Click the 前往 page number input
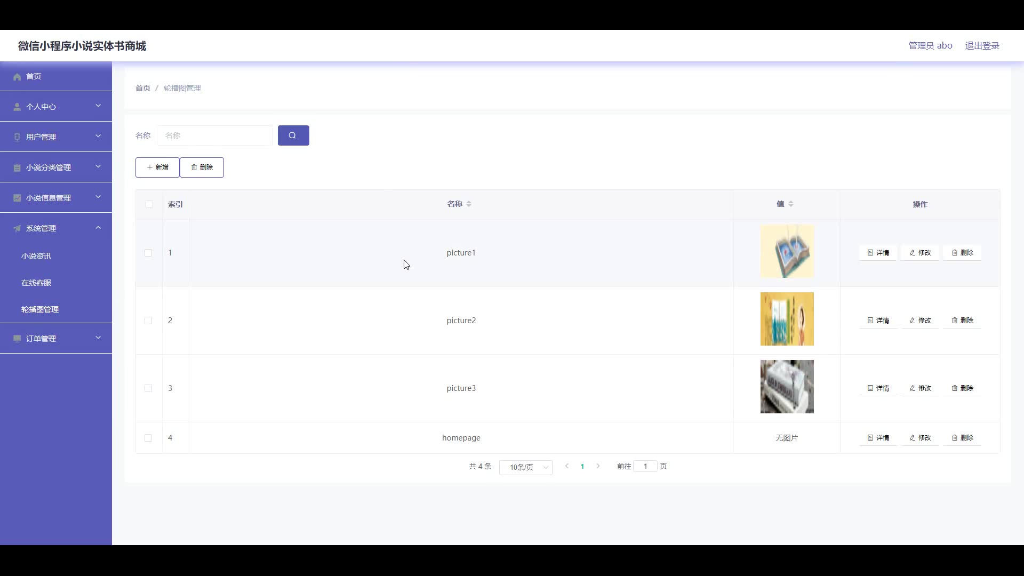Image resolution: width=1024 pixels, height=576 pixels. pos(645,466)
